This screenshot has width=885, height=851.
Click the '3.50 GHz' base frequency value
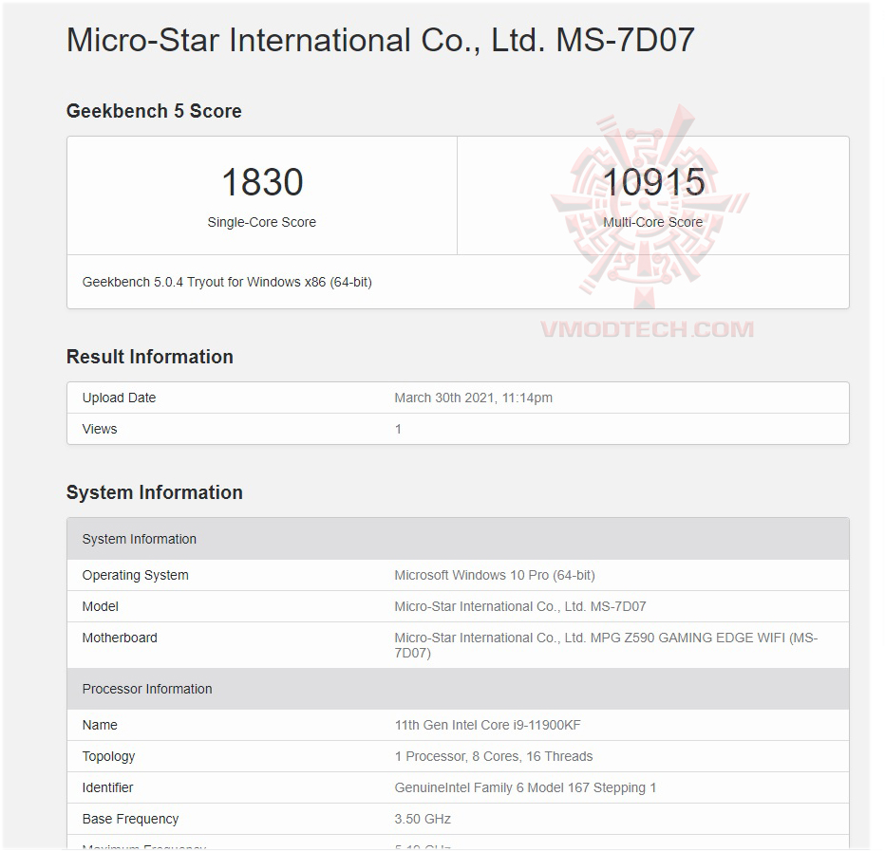[x=423, y=820]
